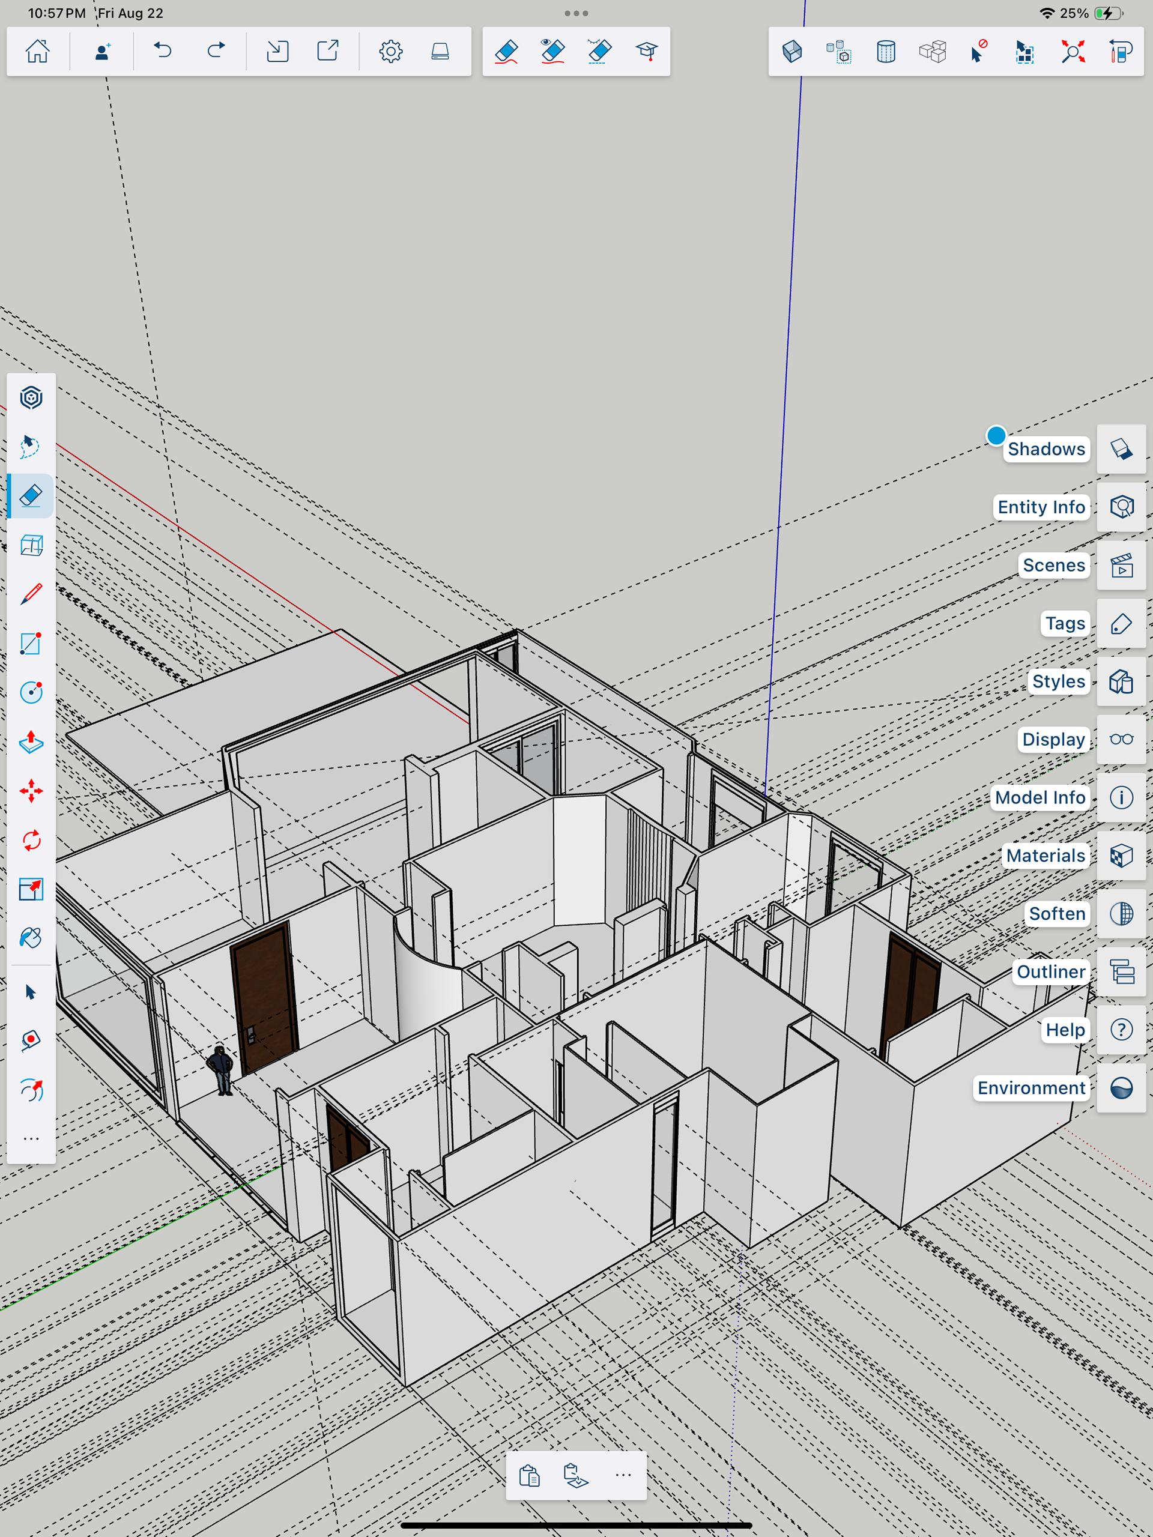The height and width of the screenshot is (1537, 1153).
Task: Open the Display glasses panel
Action: click(1121, 739)
